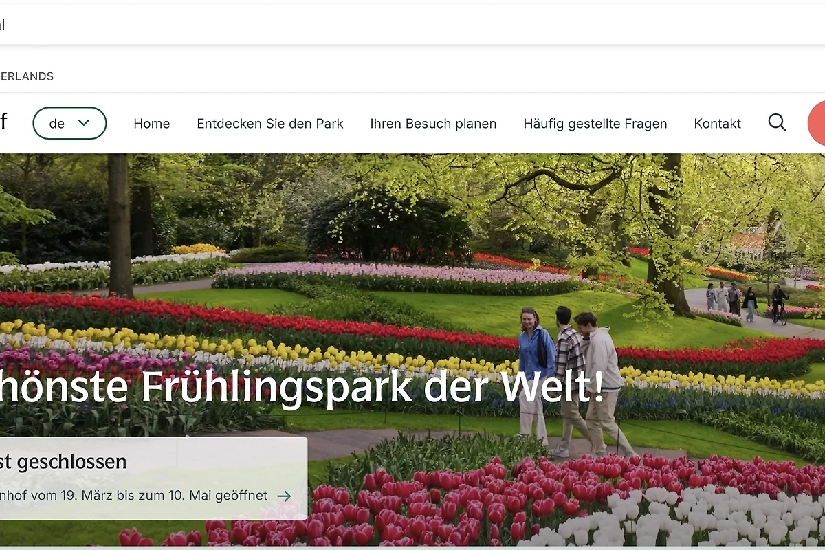Go to the Home menu item
This screenshot has width=825, height=550.
(151, 124)
